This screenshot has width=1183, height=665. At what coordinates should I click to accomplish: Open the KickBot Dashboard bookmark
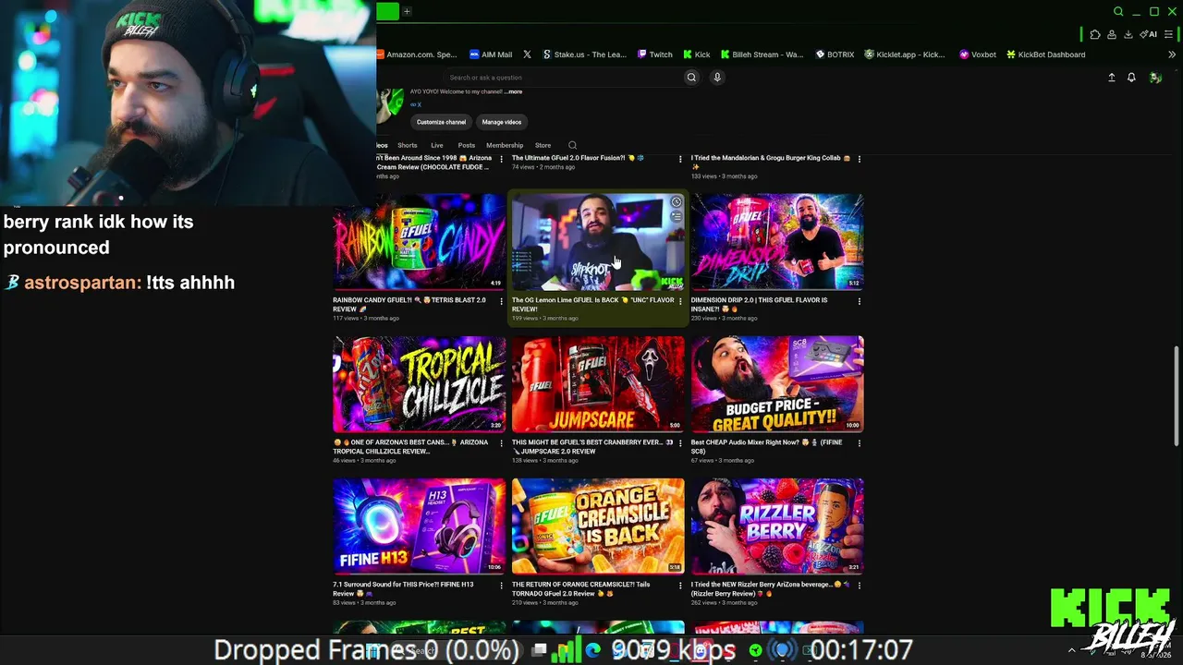tap(1046, 54)
